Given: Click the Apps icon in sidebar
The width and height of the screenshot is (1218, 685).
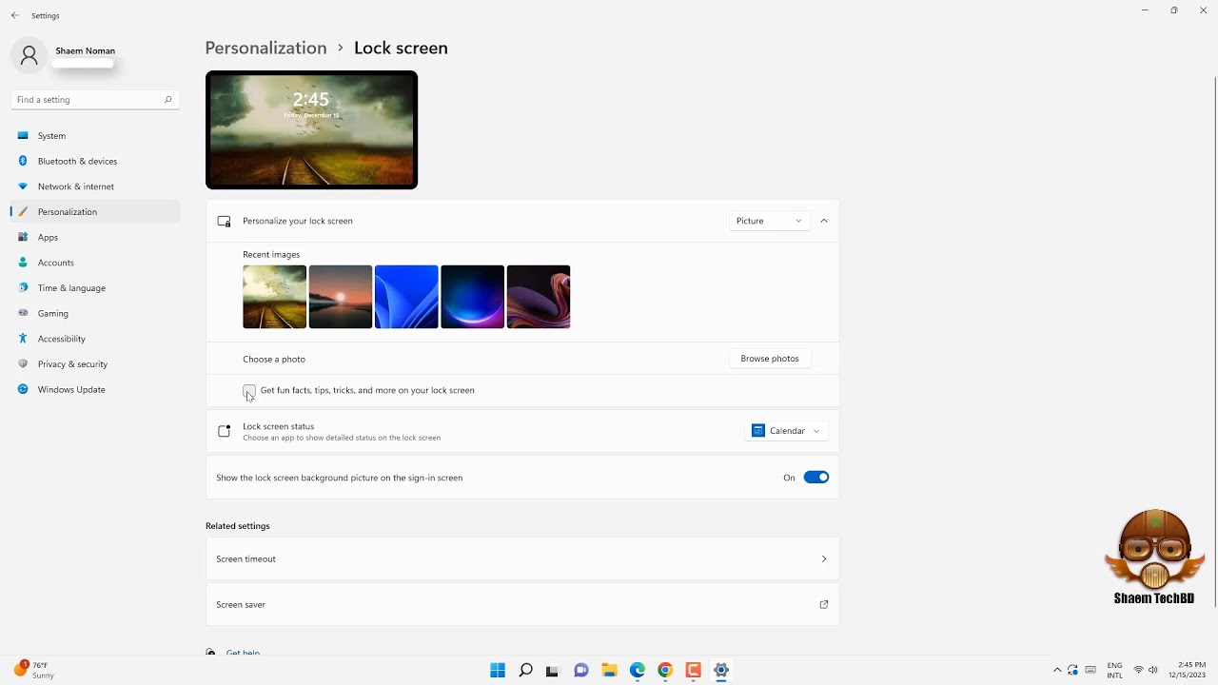Looking at the screenshot, I should click(23, 237).
